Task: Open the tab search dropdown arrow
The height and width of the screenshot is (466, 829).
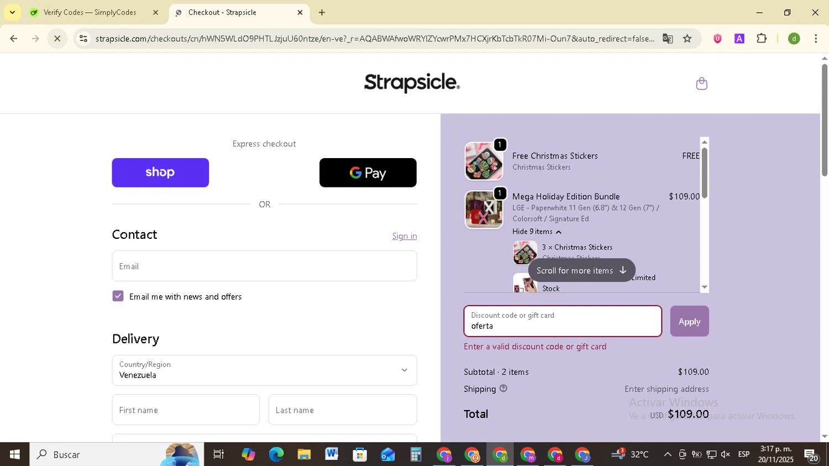Action: pyautogui.click(x=12, y=12)
